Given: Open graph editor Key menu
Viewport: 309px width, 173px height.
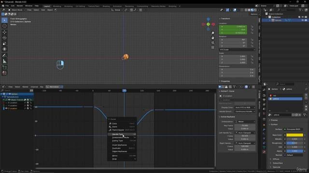Looking at the screenshot, I should 42,86.
